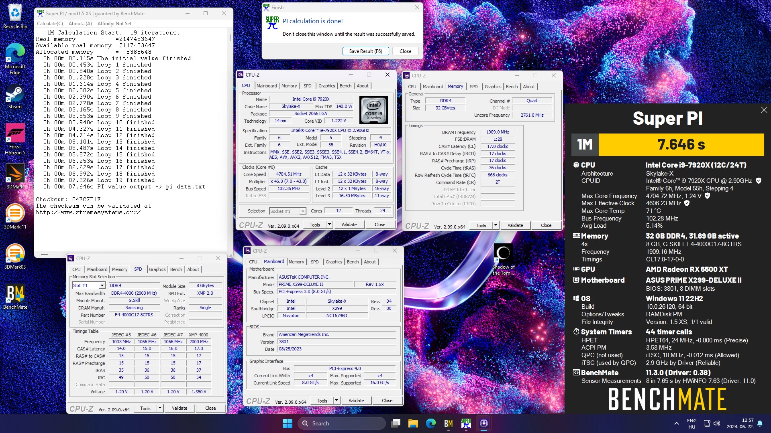This screenshot has height=433, width=771.
Task: Click the Intel Core i9 logo in CPU-Z
Action: tap(373, 109)
